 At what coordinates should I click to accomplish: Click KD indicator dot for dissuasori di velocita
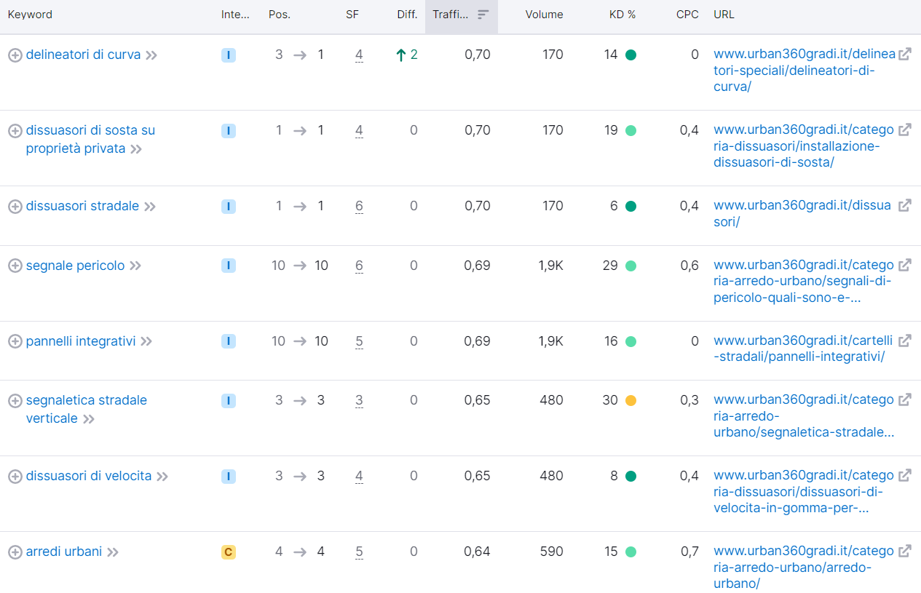pyautogui.click(x=631, y=476)
